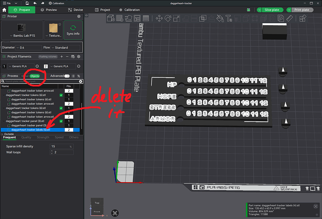Open the Strength settings tab
The image size is (322, 219).
click(x=43, y=137)
